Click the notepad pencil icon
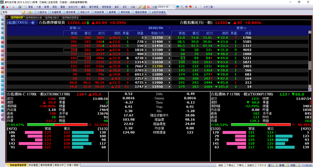 click(23, 12)
